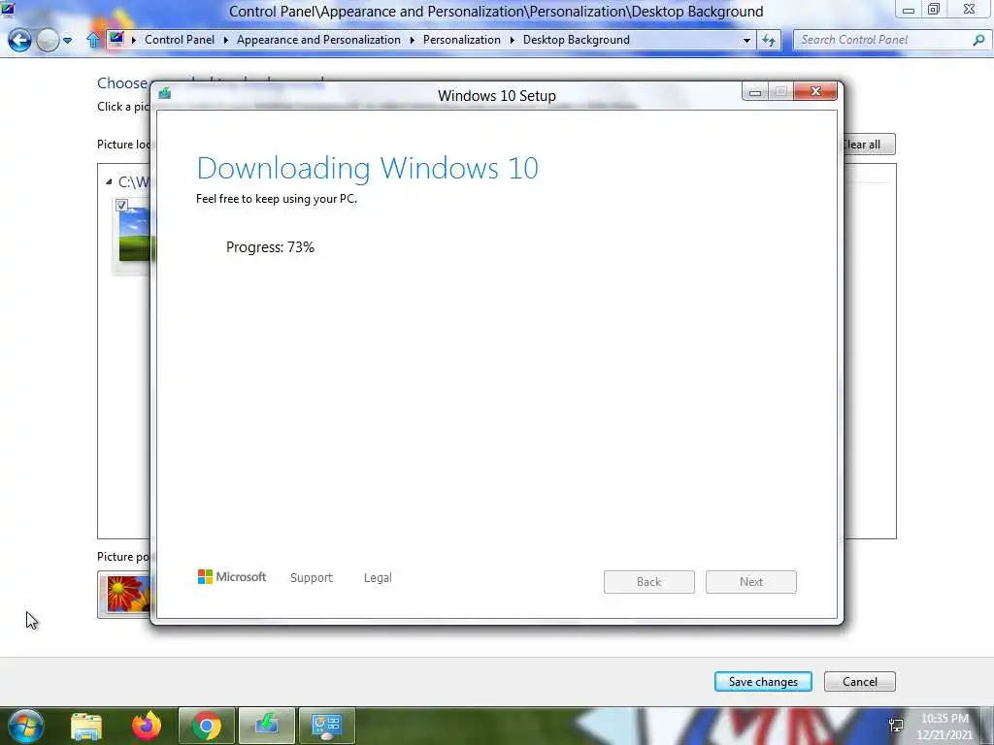Open Windows Explorer from taskbar
Screen dimensions: 994x745
coord(86,726)
